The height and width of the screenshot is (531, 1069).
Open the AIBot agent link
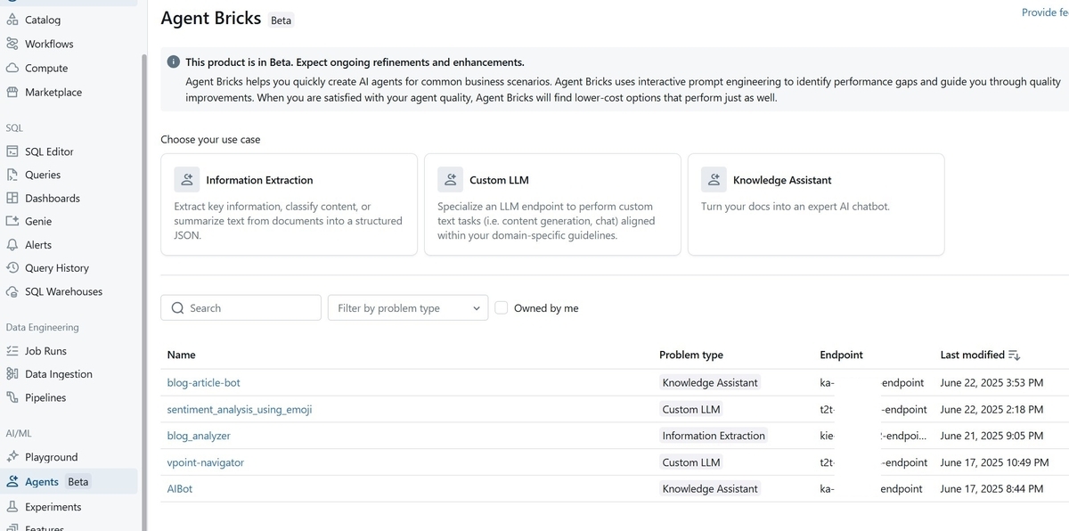(180, 489)
